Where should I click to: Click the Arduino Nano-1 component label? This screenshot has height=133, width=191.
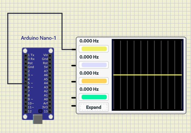38,38
